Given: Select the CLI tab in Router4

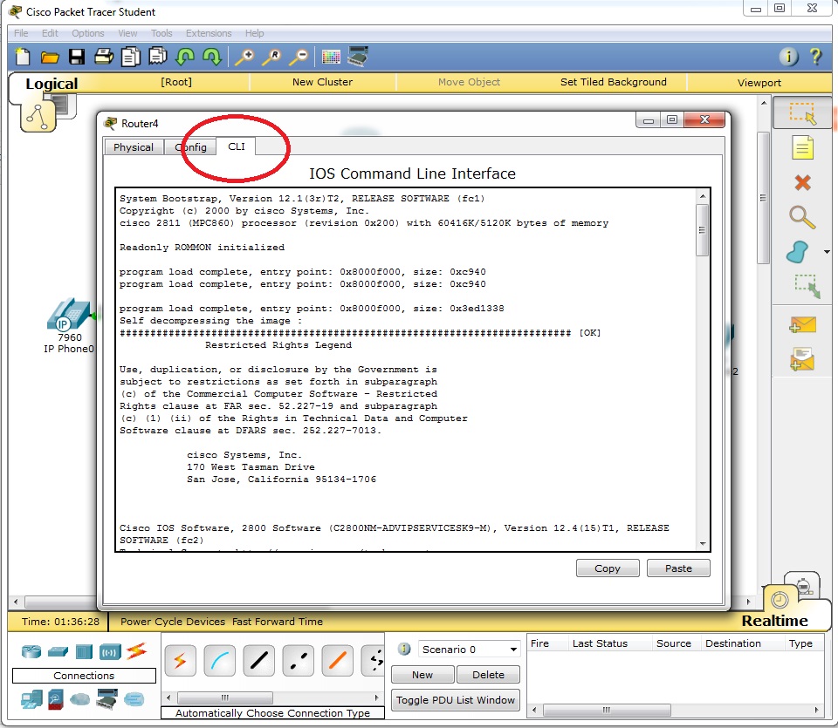Looking at the screenshot, I should (x=237, y=146).
